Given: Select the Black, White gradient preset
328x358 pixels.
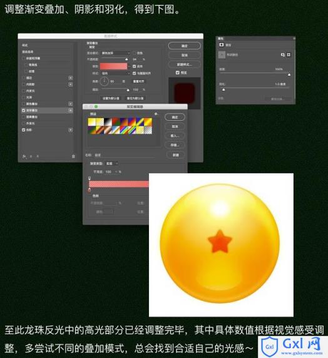Looking at the screenshot, I should [x=108, y=121].
